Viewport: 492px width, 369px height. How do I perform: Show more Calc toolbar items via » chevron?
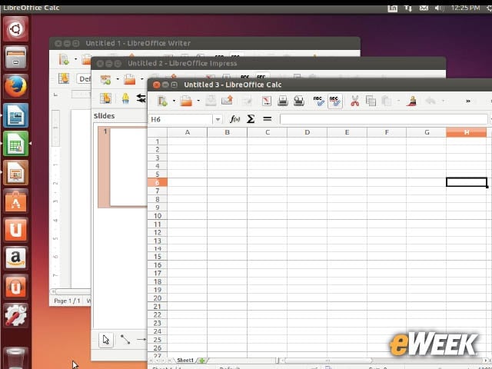(x=468, y=101)
